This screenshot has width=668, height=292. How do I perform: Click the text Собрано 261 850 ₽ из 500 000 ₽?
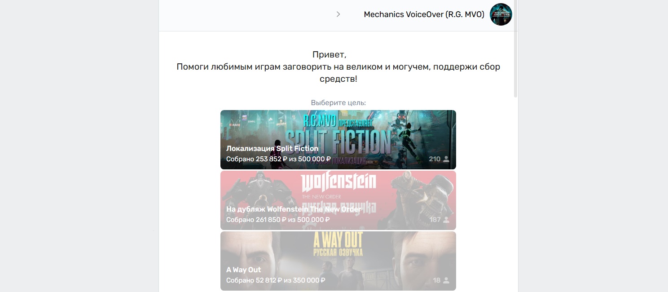[x=278, y=220]
